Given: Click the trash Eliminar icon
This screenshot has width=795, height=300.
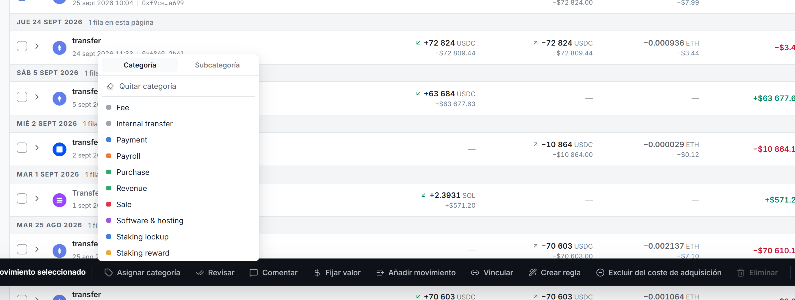Looking at the screenshot, I should [x=740, y=273].
